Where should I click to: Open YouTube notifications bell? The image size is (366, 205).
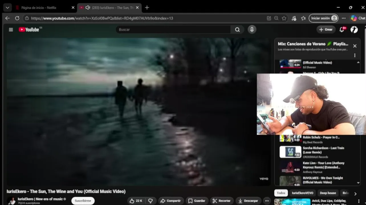point(342,29)
